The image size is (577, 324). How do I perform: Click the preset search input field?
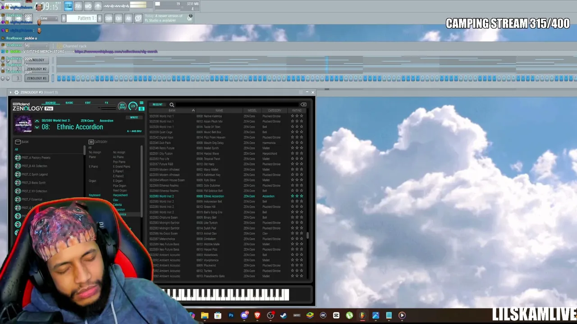point(237,105)
